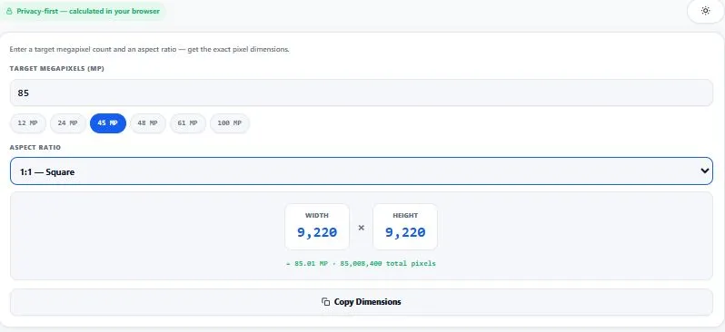Click the copy icon beside Copy Dimensions
The image size is (725, 332).
click(325, 302)
